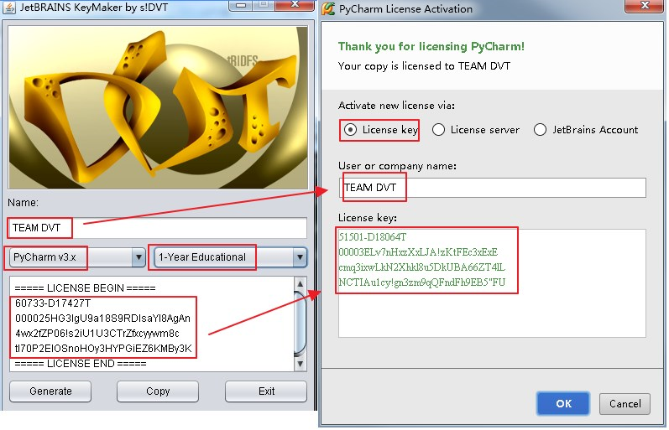
Task: Click the User or company name field
Action: point(493,188)
